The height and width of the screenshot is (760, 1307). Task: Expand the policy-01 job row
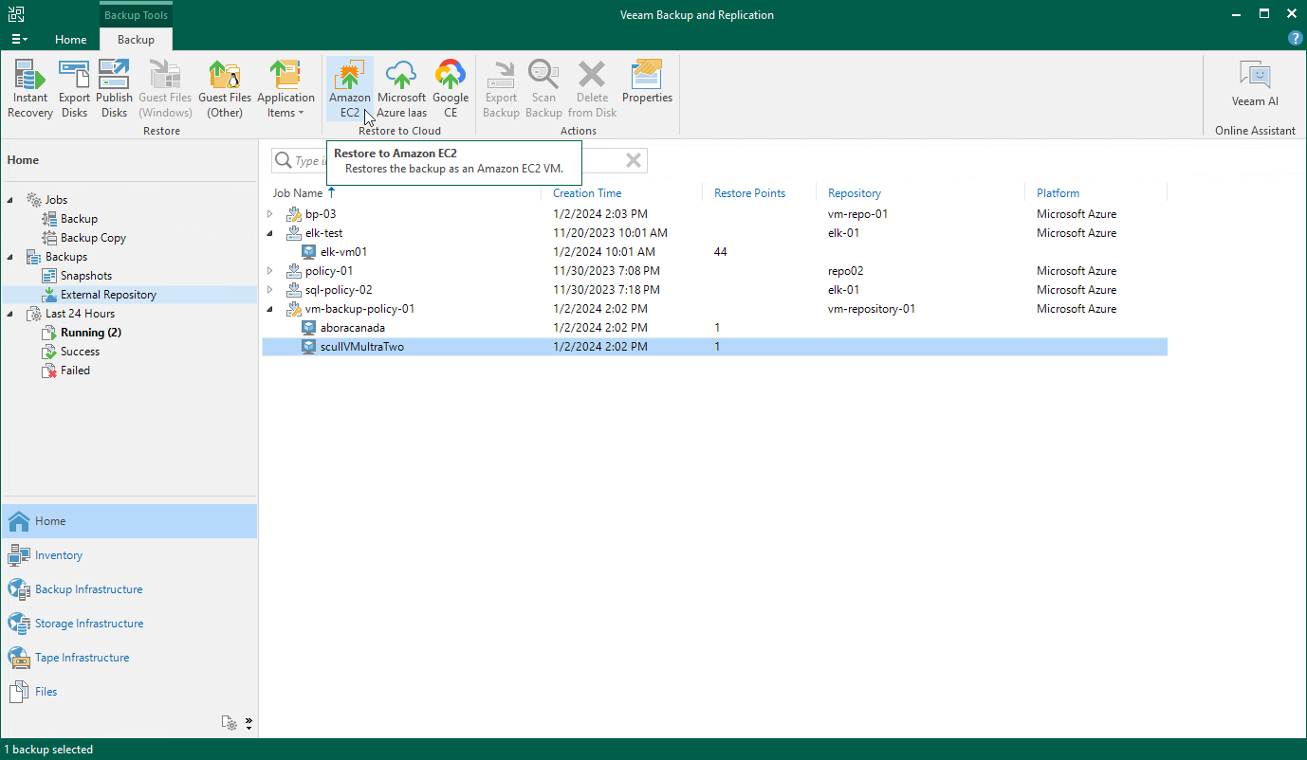[270, 271]
